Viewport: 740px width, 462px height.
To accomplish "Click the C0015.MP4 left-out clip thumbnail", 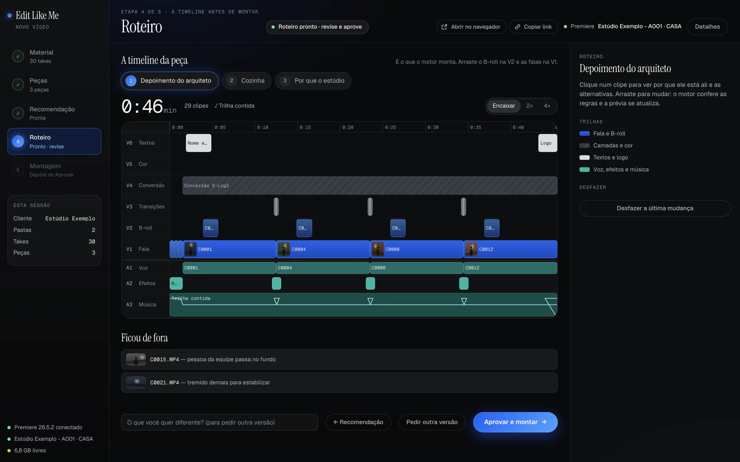I will (136, 359).
